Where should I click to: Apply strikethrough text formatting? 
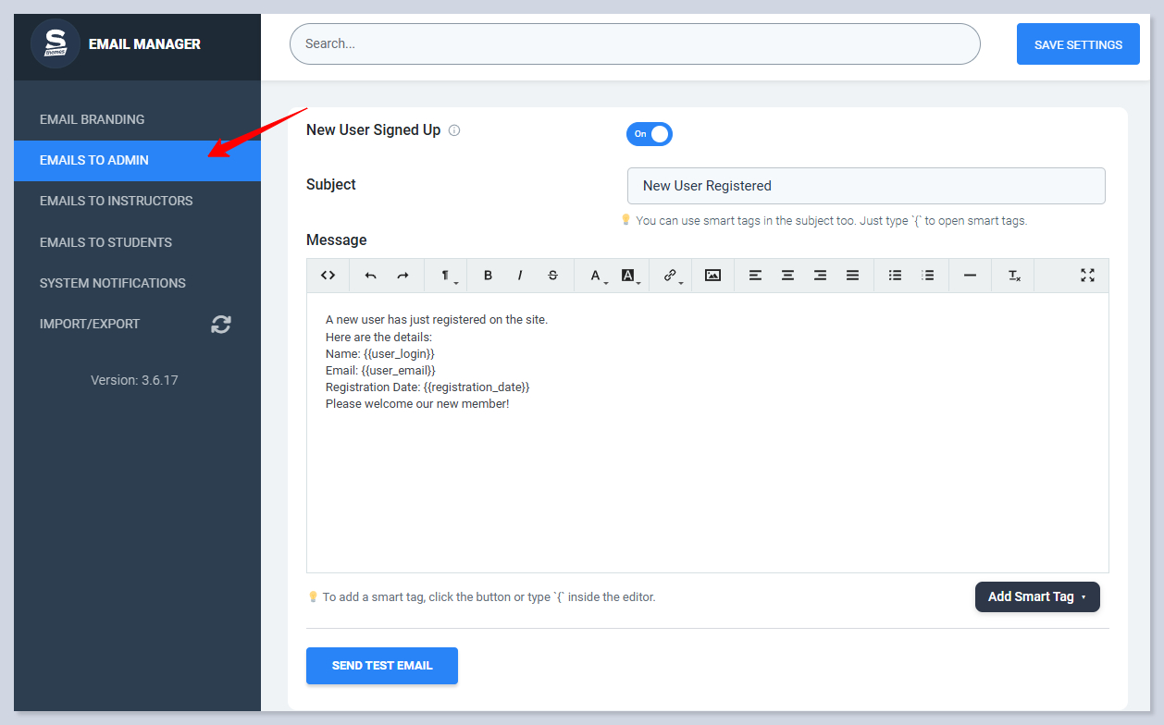pyautogui.click(x=552, y=276)
